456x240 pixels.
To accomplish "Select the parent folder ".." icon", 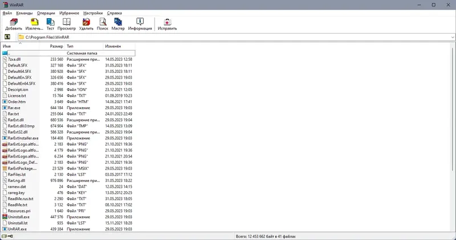I will click(5, 53).
